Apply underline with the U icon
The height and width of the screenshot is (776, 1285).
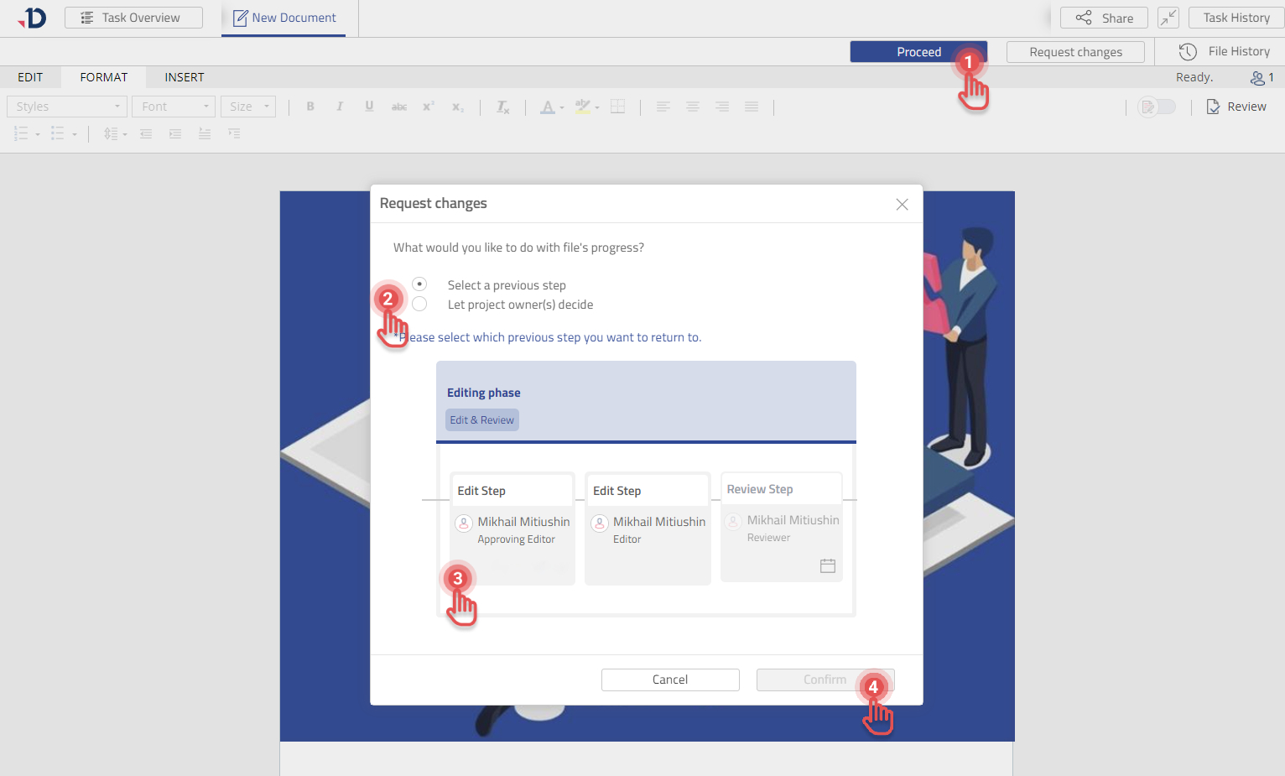[x=369, y=107]
